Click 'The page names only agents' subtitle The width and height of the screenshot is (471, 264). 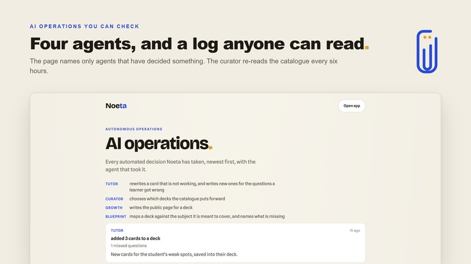tap(183, 66)
